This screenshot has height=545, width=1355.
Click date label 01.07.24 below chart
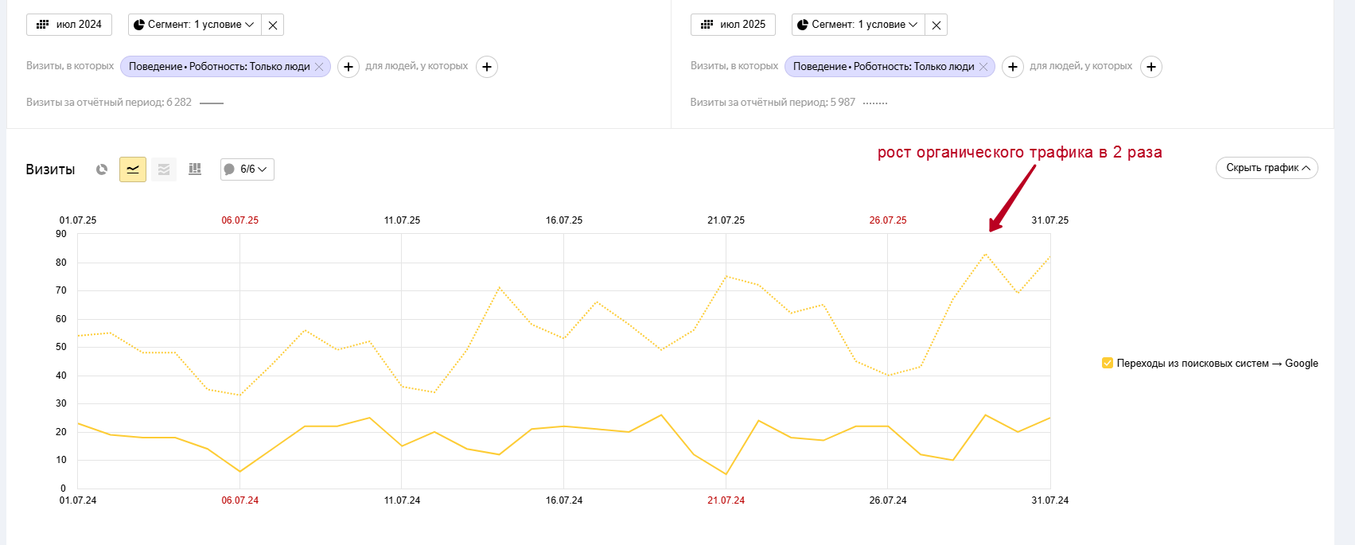click(78, 500)
